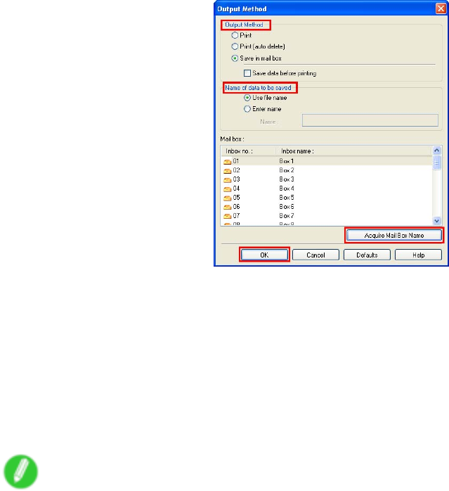The image size is (449, 491).
Task: Click the Cancel button
Action: [x=315, y=255]
